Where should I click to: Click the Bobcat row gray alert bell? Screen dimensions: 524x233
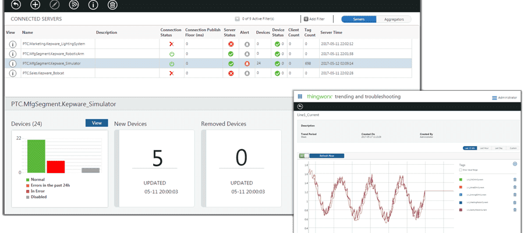(x=247, y=73)
